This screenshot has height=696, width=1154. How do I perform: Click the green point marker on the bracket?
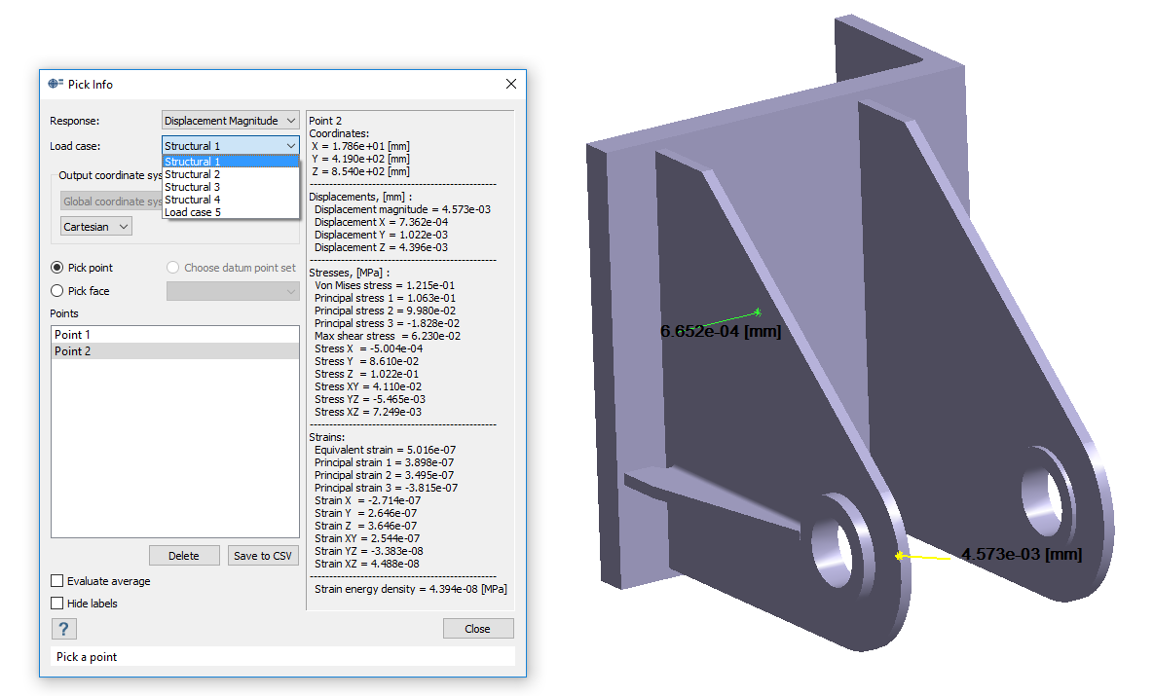coord(758,311)
